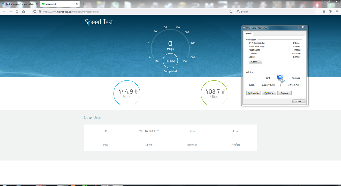
Task: Click the REPEAT button on the speedometer
Action: [x=170, y=61]
